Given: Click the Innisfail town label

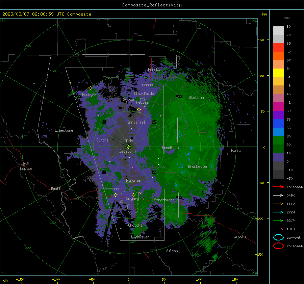Looking at the screenshot, I should click(x=136, y=122).
